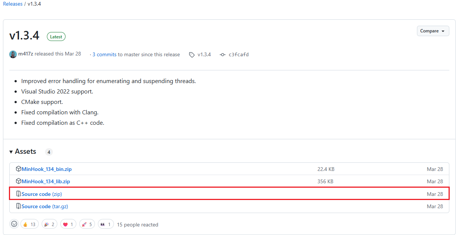Open the smiley add-reaction picker
The image size is (459, 235).
pyautogui.click(x=14, y=224)
